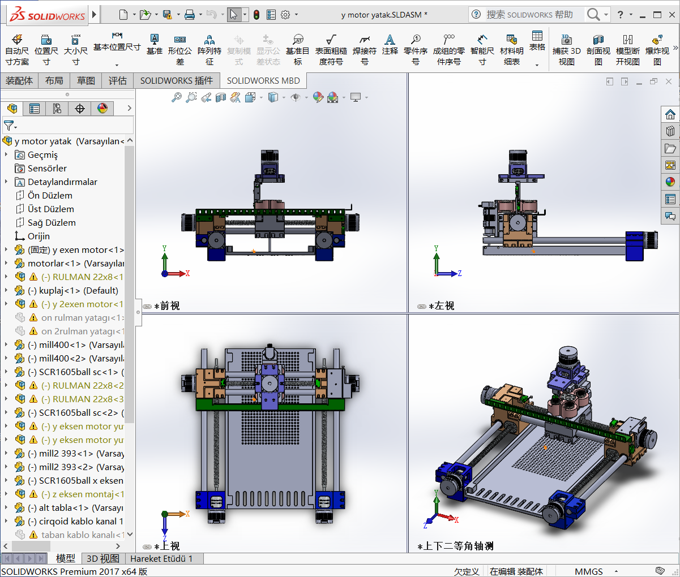
Task: Open the Hareket Etüdü 1 motion study tab
Action: (x=161, y=558)
